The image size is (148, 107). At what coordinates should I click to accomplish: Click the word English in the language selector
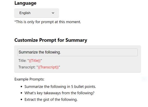pyautogui.click(x=25, y=13)
